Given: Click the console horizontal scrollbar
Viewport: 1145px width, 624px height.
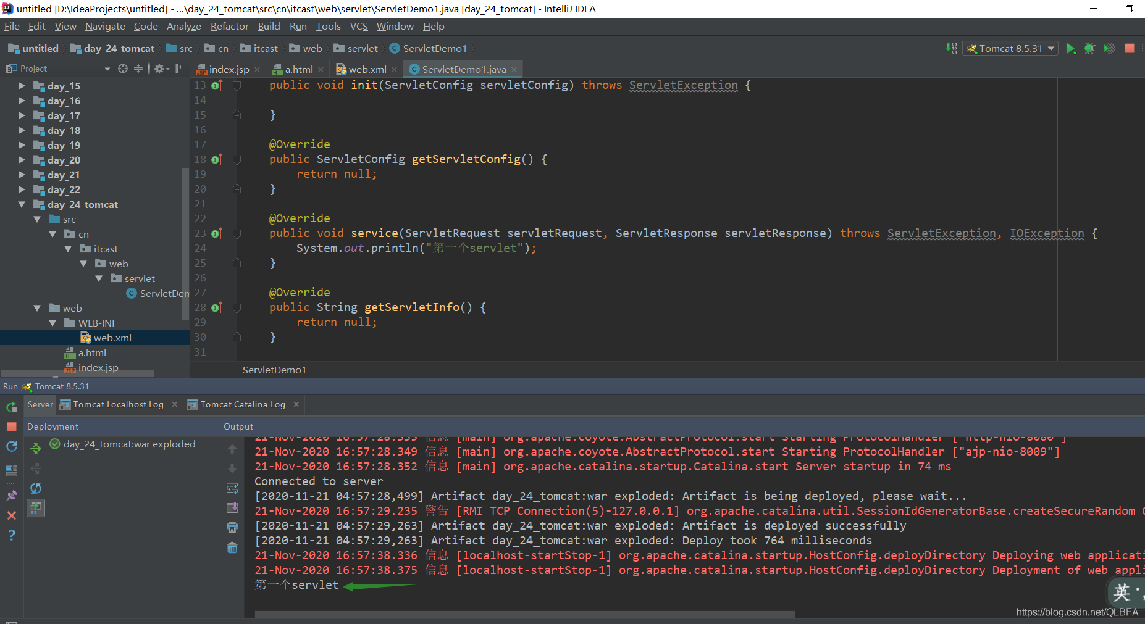Looking at the screenshot, I should [x=525, y=614].
